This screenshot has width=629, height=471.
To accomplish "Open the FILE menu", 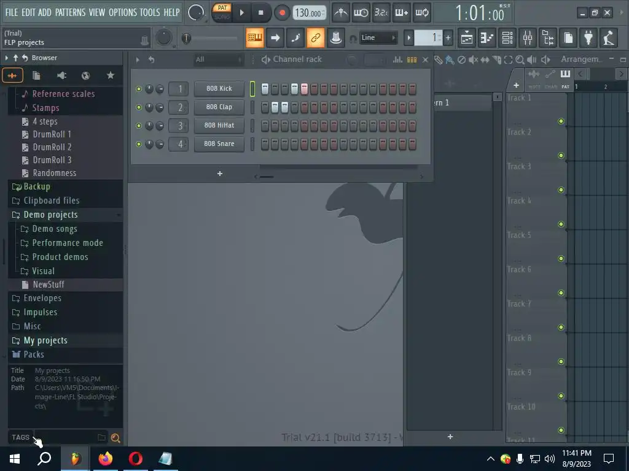I will 12,12.
